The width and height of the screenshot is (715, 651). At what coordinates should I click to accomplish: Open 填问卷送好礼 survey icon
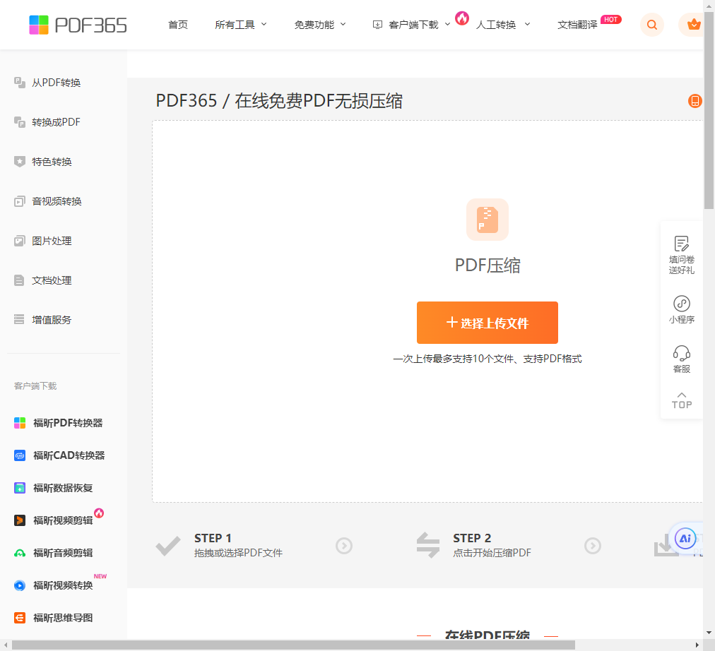(681, 244)
